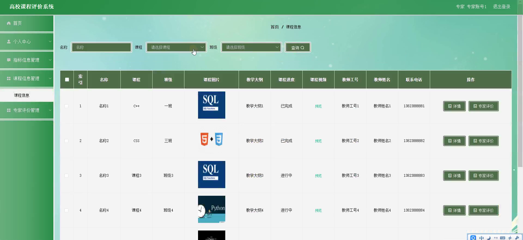
Task: Toggle the select-all checkbox in table header
Action: point(67,80)
